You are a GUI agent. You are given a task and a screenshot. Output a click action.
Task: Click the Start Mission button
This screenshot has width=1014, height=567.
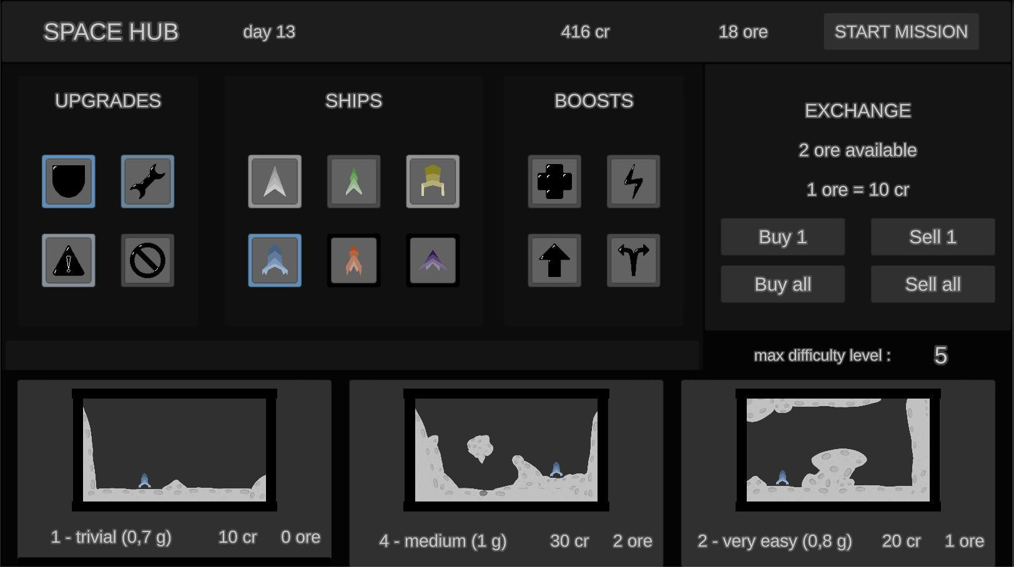(x=901, y=32)
